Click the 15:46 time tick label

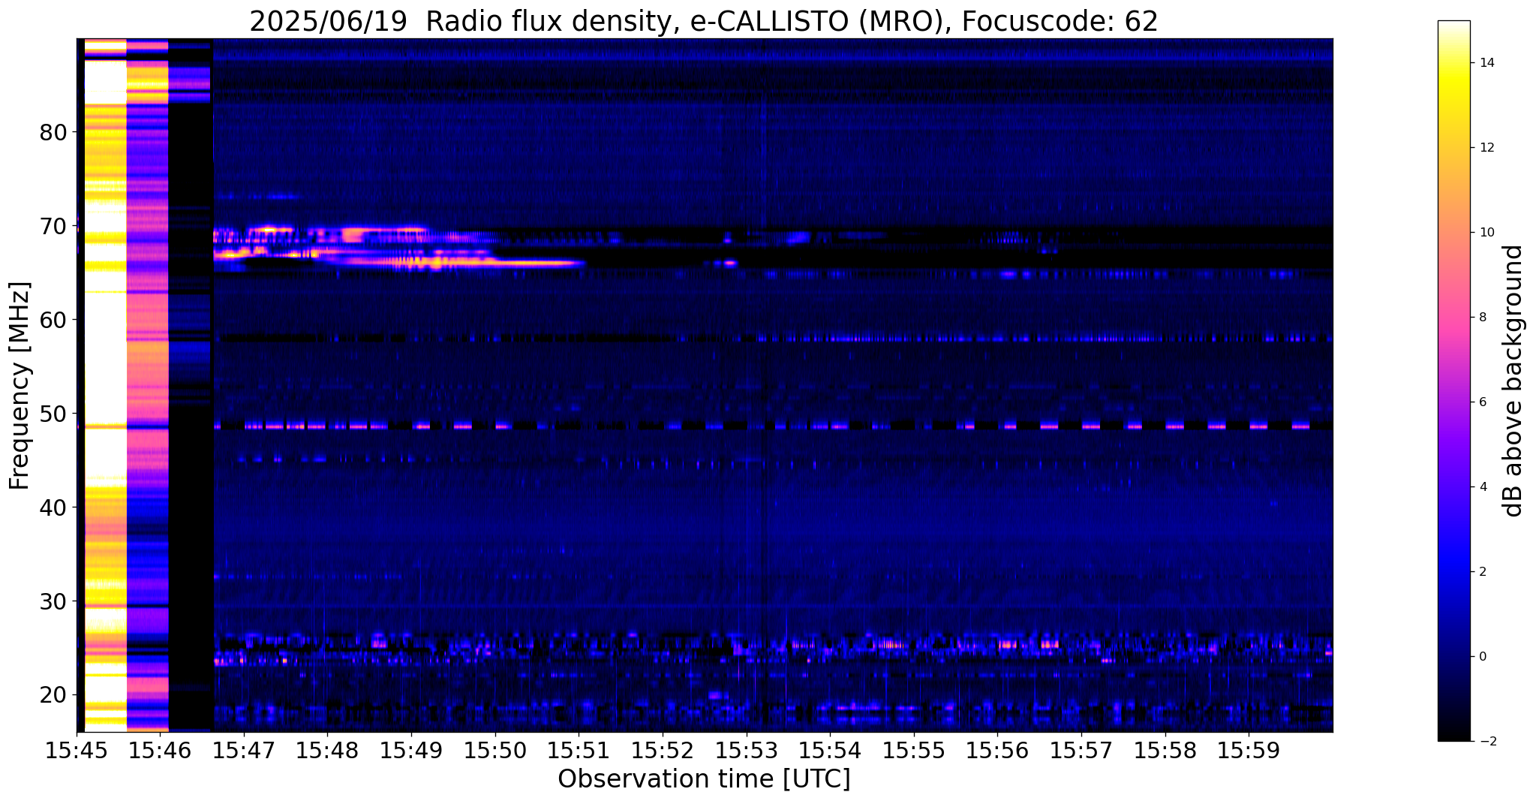pos(160,750)
